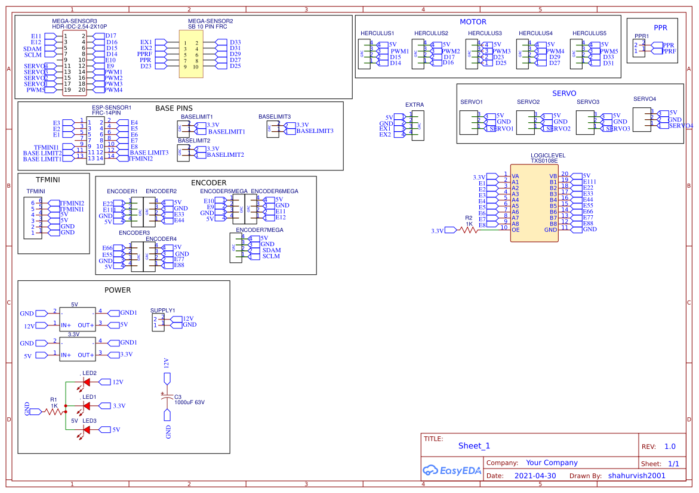Select the SUPPLY1 power connector
699x493 pixels.
(158, 322)
